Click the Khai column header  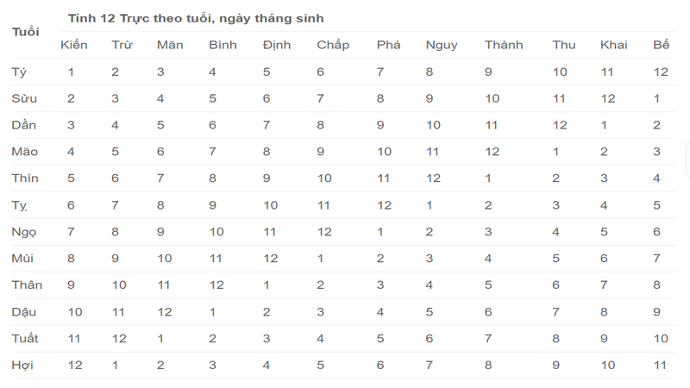(x=613, y=45)
